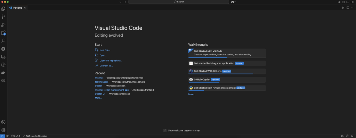Open the Accounts profile icon

tap(3, 122)
